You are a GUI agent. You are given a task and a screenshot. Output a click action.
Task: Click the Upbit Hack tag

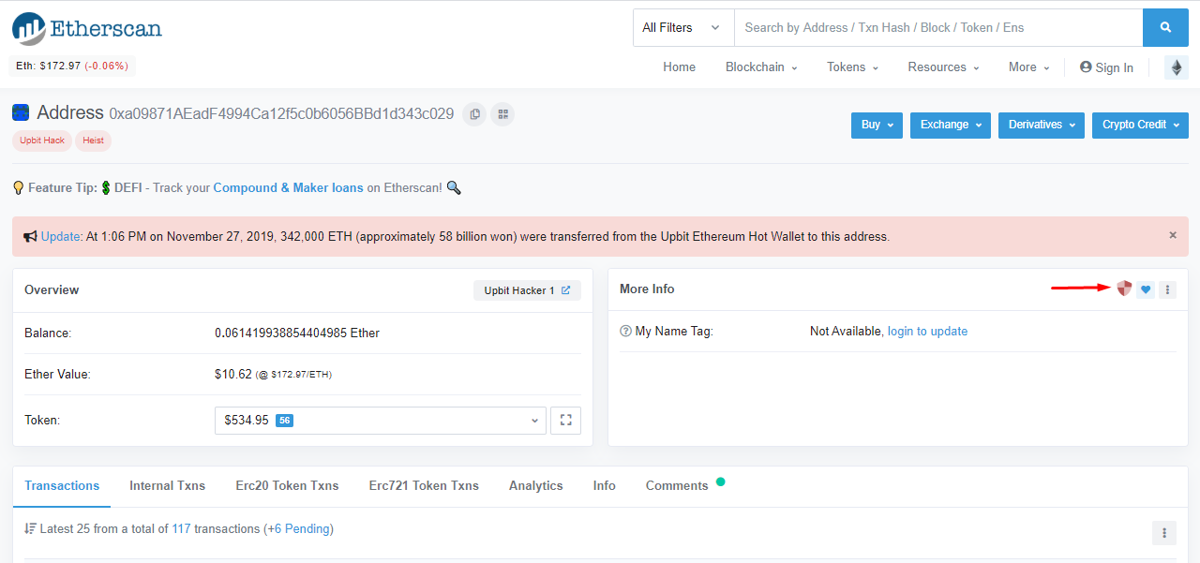tap(42, 141)
